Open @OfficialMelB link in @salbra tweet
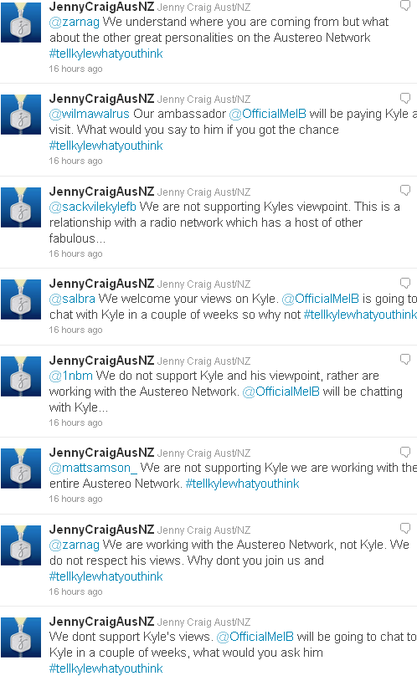The width and height of the screenshot is (417, 676). point(321,299)
